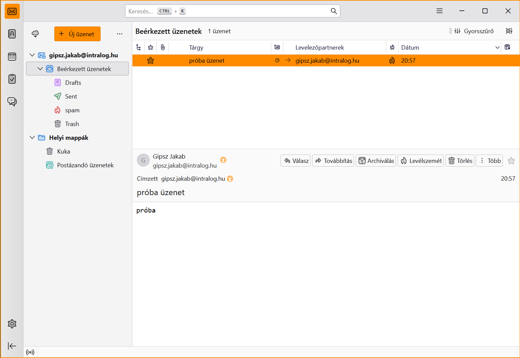Open the Tasks space
Image resolution: width=520 pixels, height=358 pixels.
[x=12, y=79]
